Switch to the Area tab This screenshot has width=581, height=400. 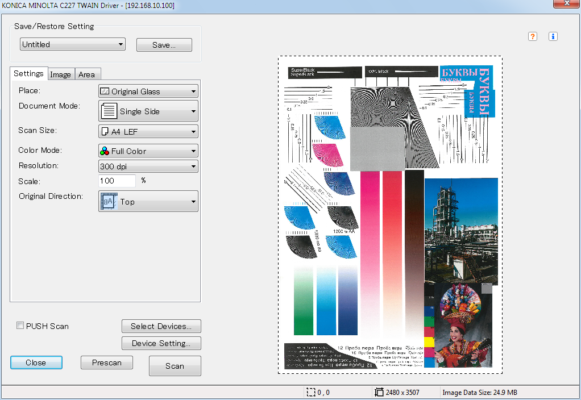click(87, 74)
